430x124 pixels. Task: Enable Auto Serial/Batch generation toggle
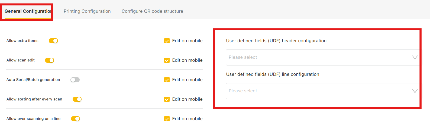click(x=75, y=80)
